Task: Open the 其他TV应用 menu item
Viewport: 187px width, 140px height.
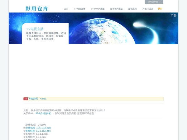Action: pos(148,9)
